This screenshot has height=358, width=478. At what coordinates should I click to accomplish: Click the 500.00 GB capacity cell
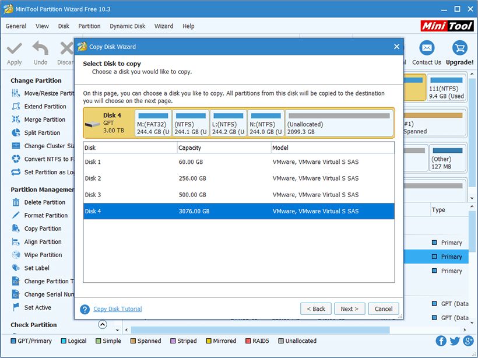tap(192, 195)
